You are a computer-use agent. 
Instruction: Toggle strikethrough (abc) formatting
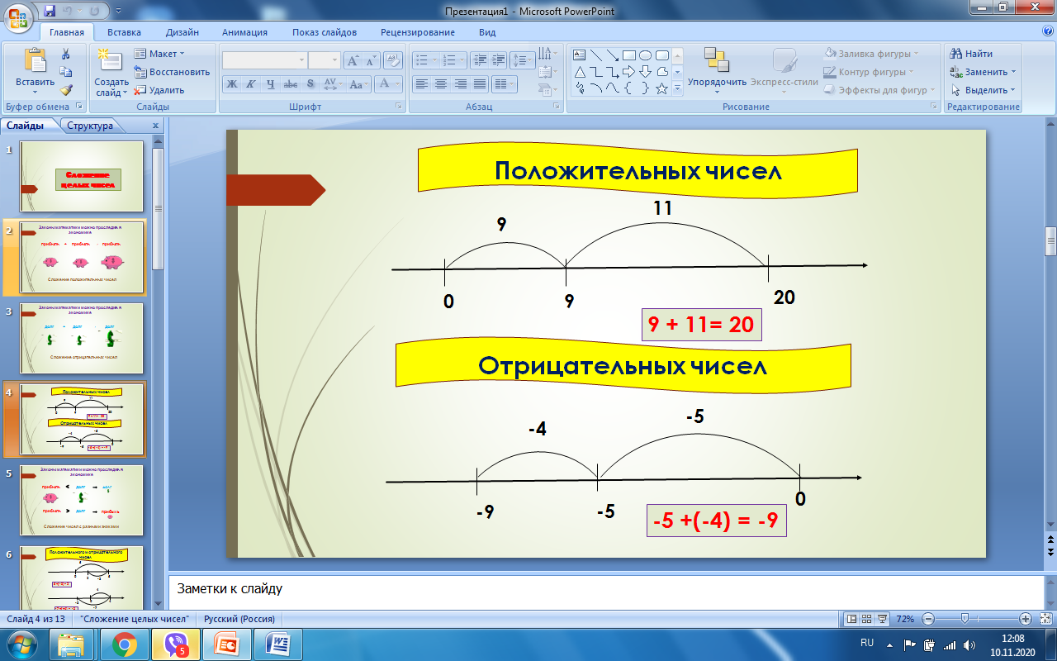(x=290, y=84)
